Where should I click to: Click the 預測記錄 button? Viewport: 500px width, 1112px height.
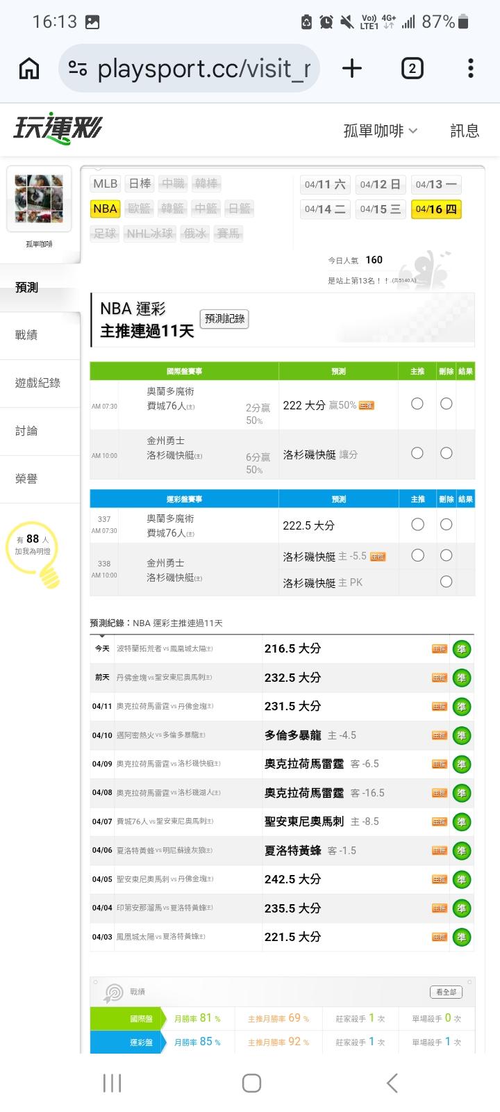224,319
